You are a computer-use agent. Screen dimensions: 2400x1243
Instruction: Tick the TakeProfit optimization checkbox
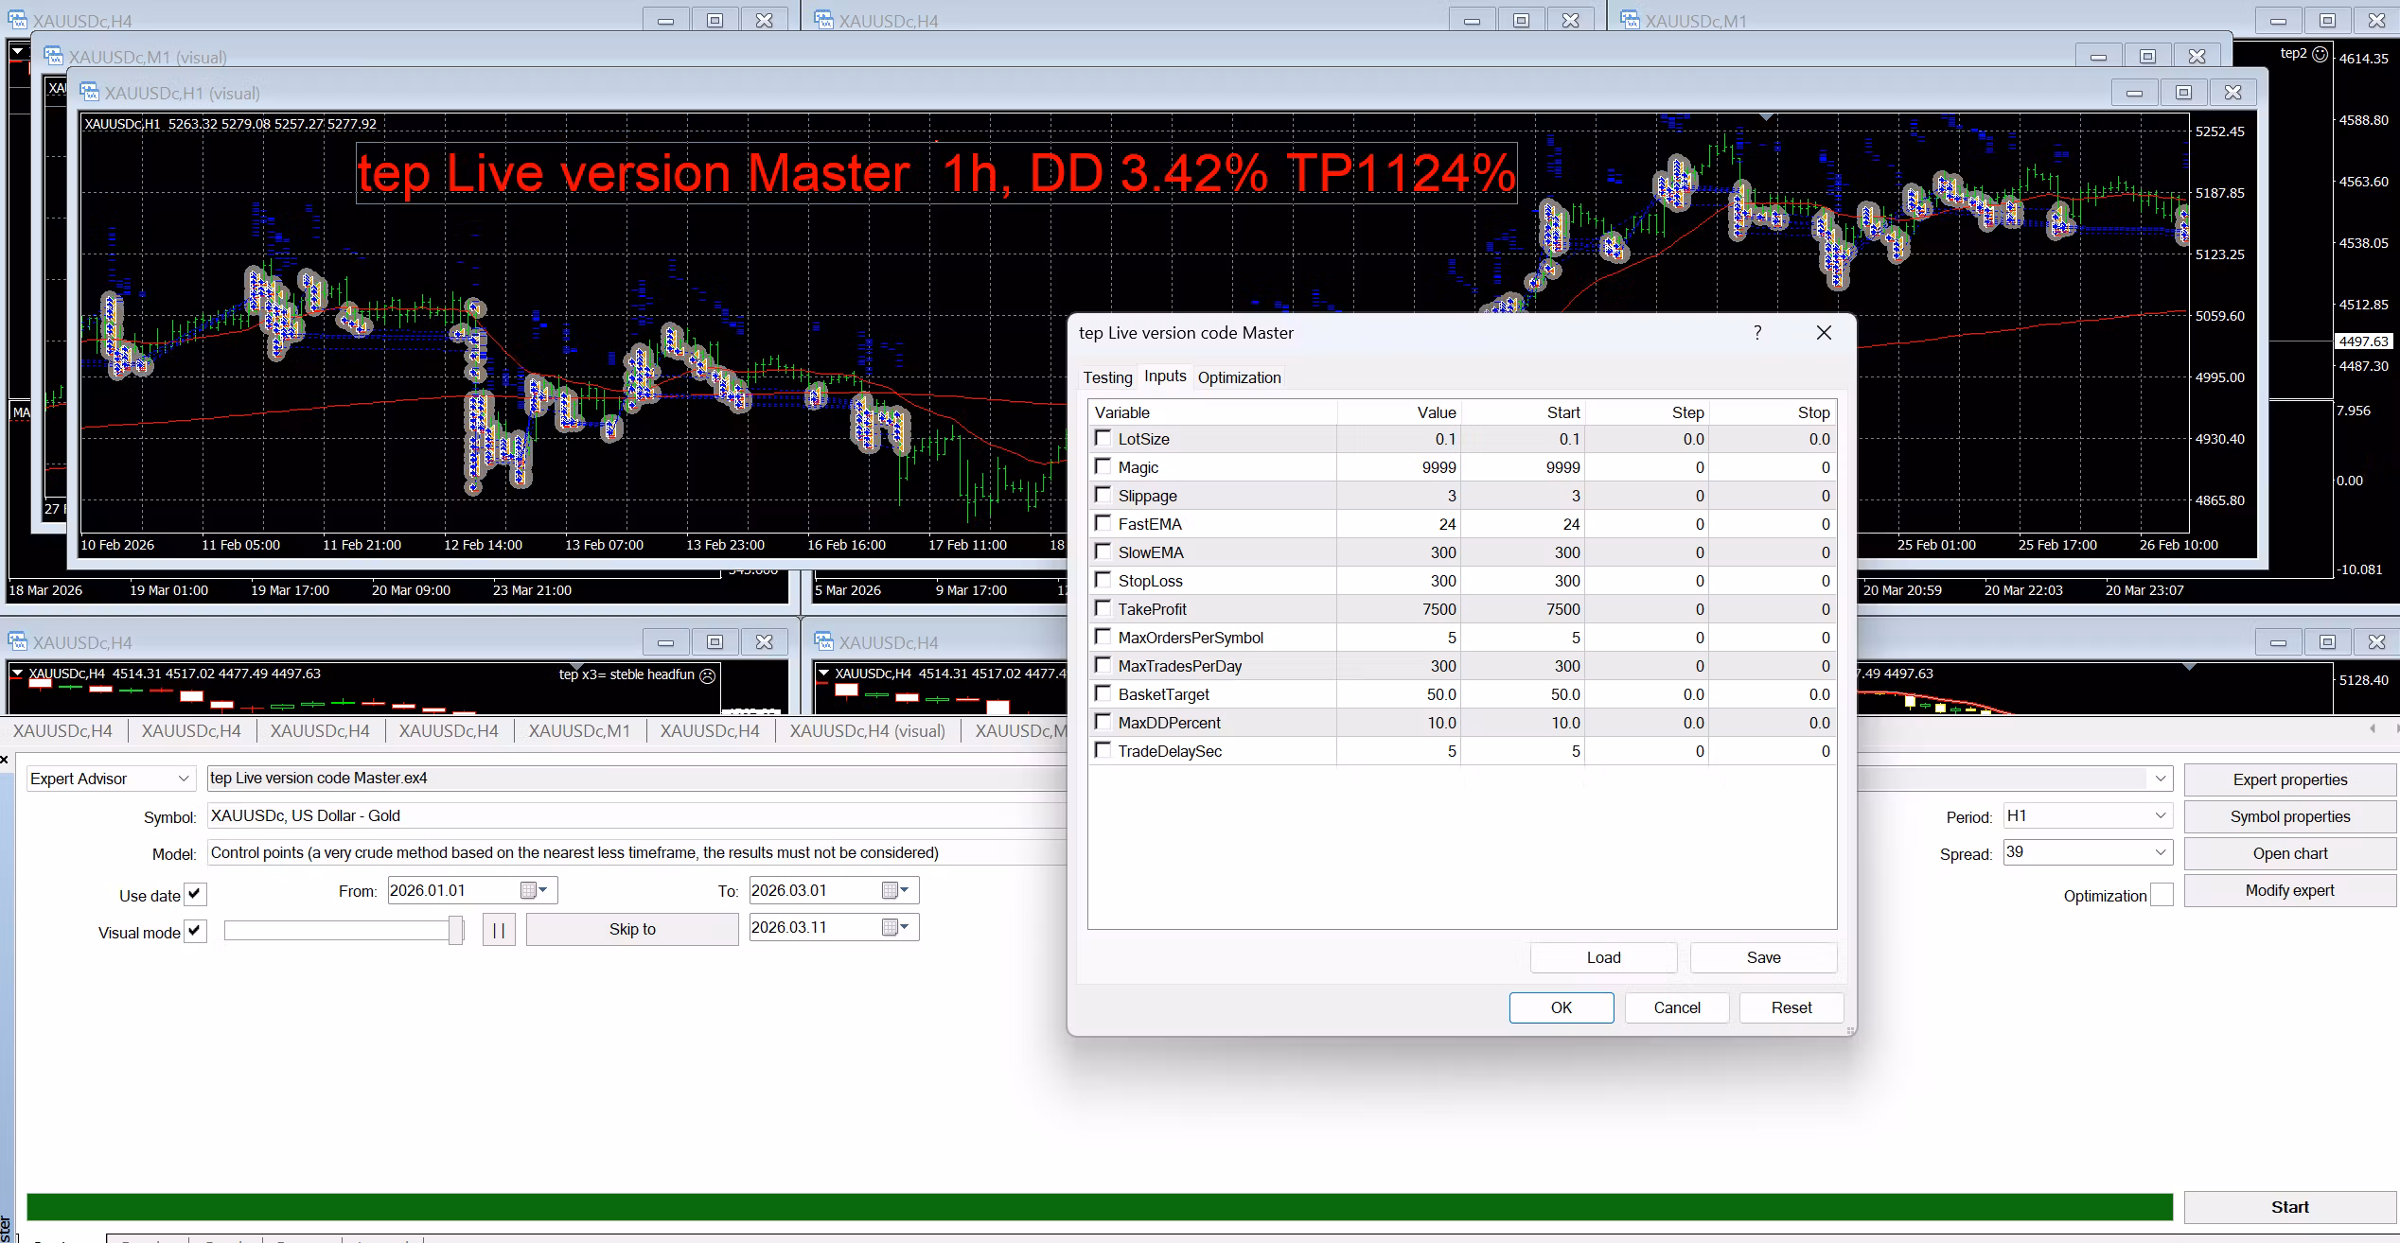tap(1103, 608)
